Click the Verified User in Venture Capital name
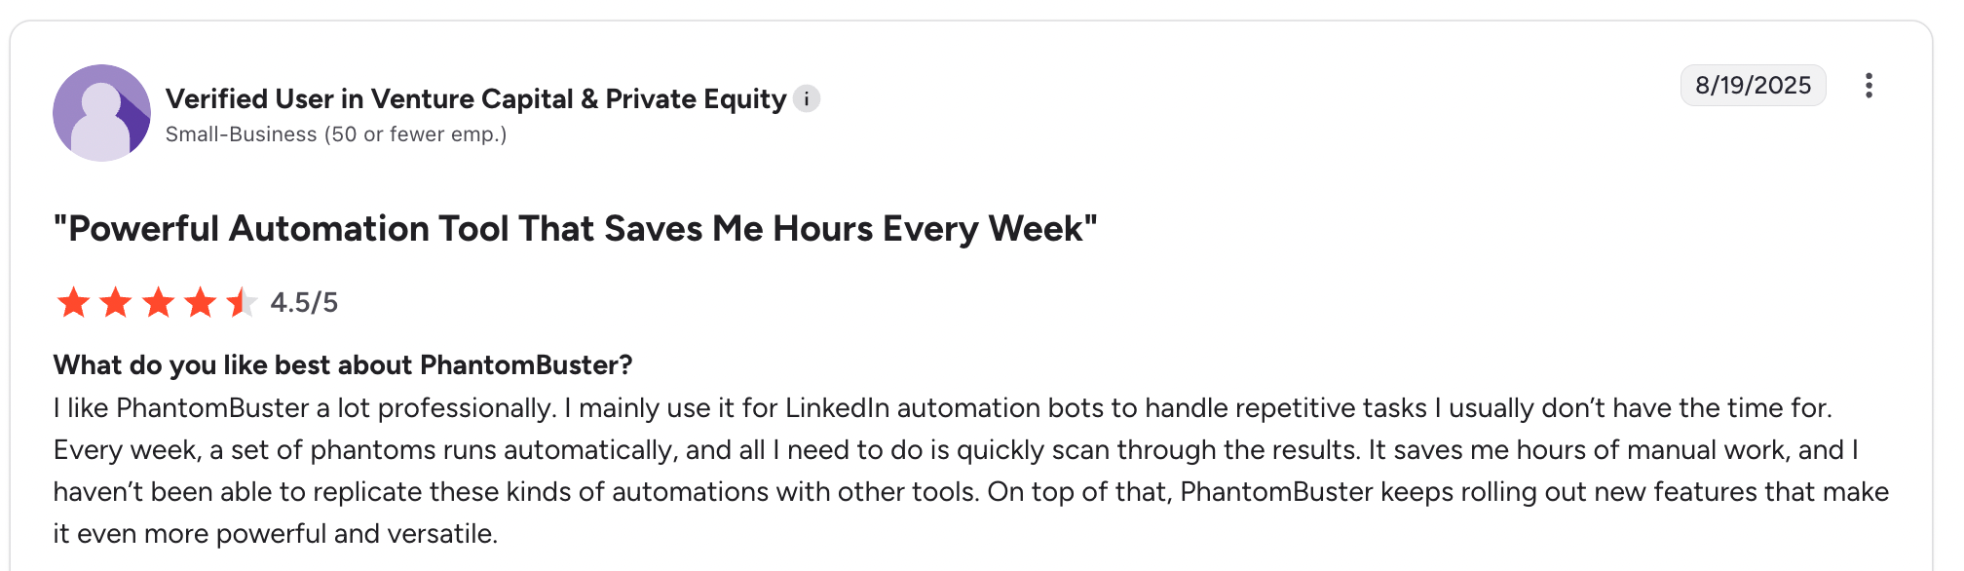This screenshot has width=1964, height=571. [x=370, y=98]
